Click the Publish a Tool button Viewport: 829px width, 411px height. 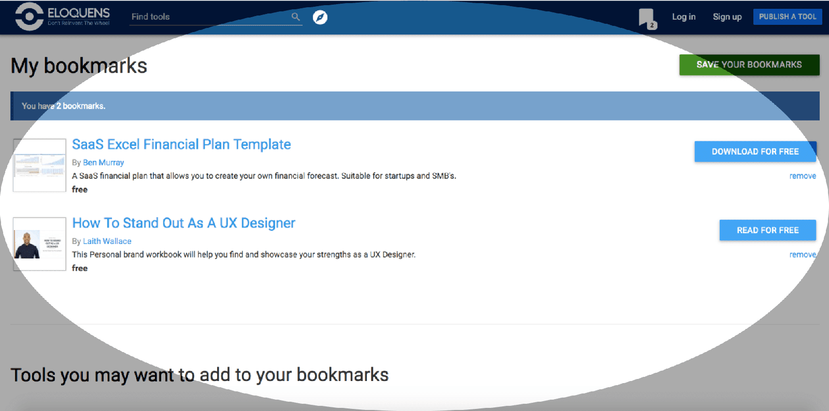point(787,17)
